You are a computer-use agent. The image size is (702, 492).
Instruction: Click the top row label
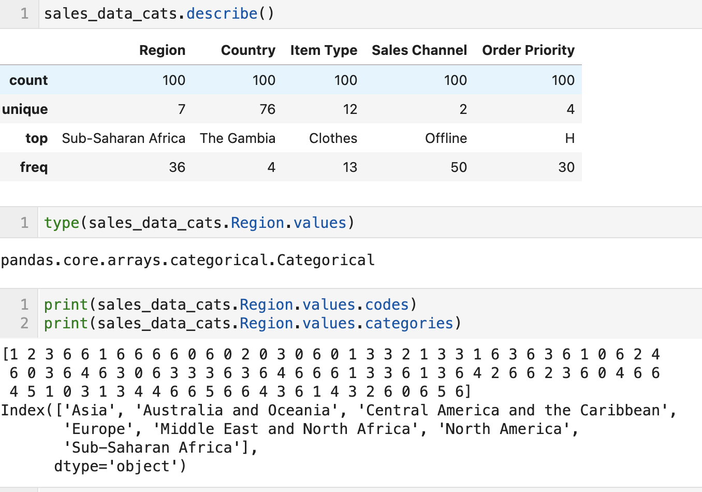click(x=36, y=138)
